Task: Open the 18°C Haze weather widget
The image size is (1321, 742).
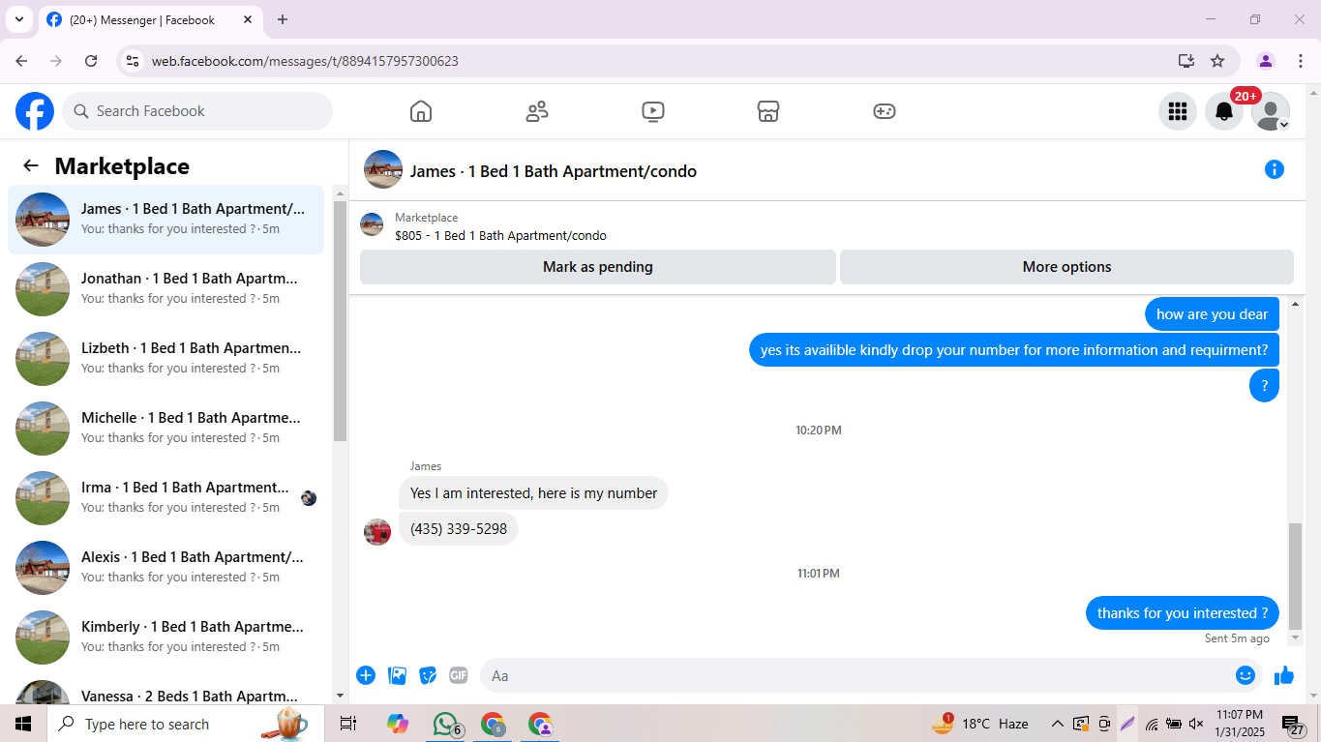Action: (x=980, y=724)
